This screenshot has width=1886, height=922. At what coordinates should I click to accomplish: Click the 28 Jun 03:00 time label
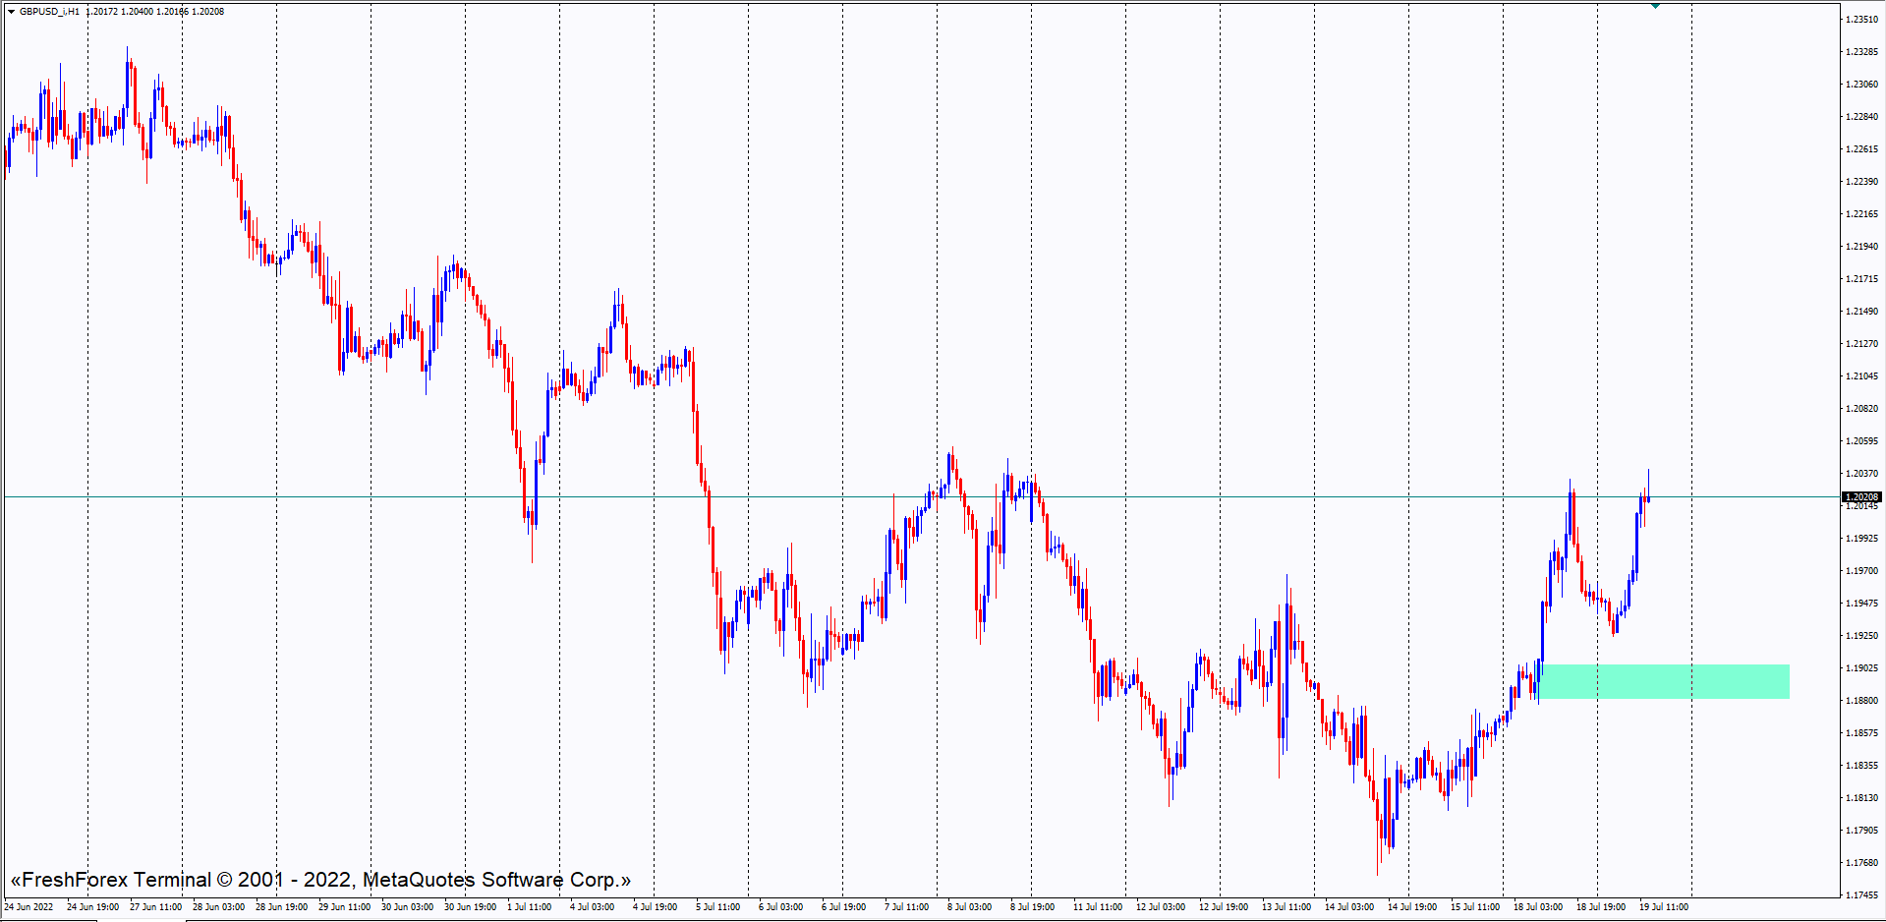(218, 907)
